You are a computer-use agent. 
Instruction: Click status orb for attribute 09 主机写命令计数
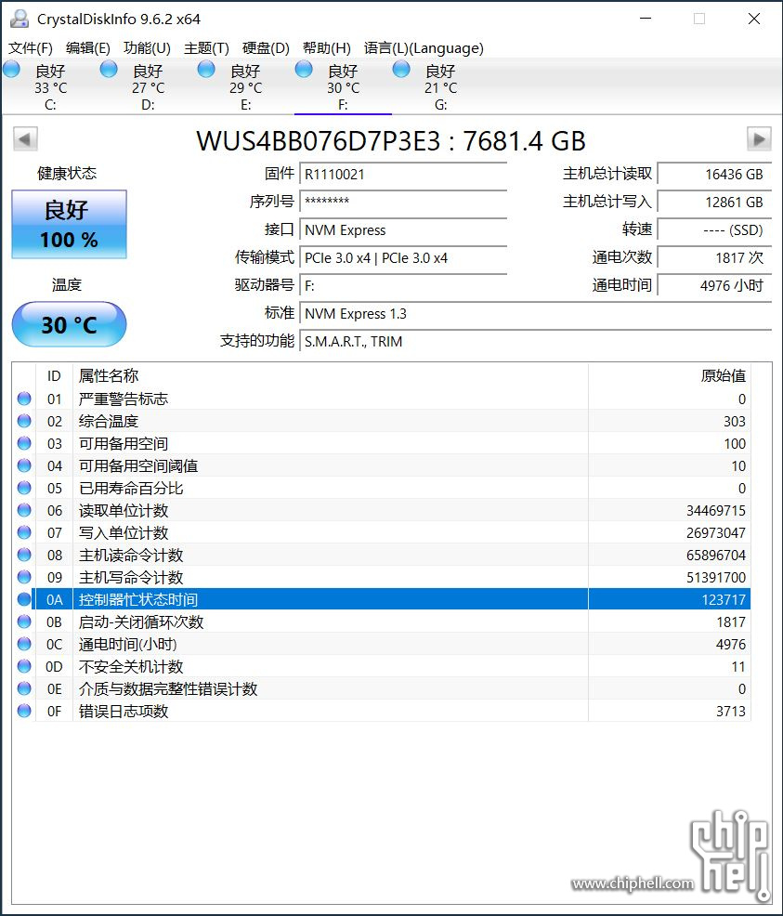point(24,577)
